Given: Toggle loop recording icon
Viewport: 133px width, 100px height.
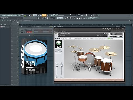Looking at the screenshot, I should (x=48, y=15).
